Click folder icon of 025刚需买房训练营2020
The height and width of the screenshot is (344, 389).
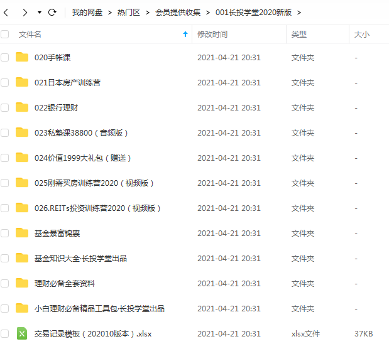(22, 183)
